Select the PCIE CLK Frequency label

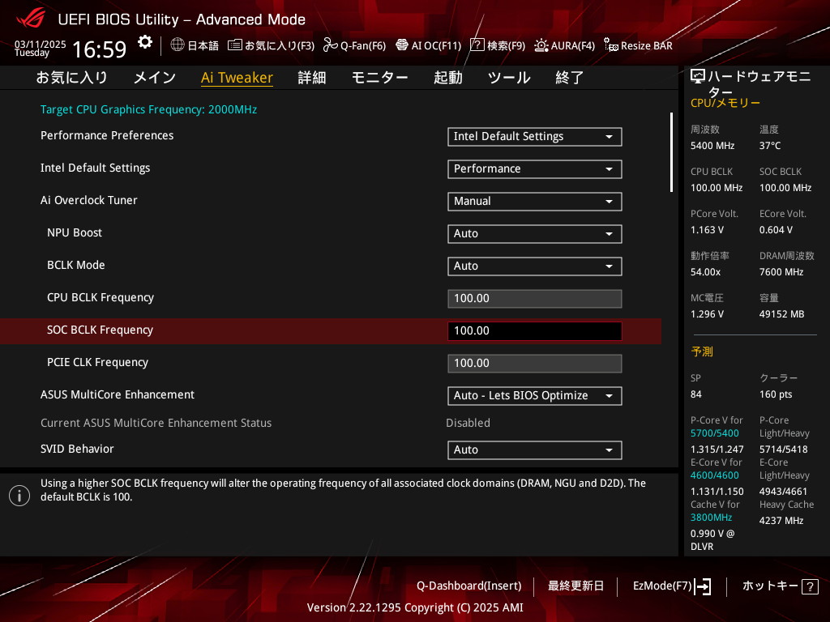click(x=97, y=362)
